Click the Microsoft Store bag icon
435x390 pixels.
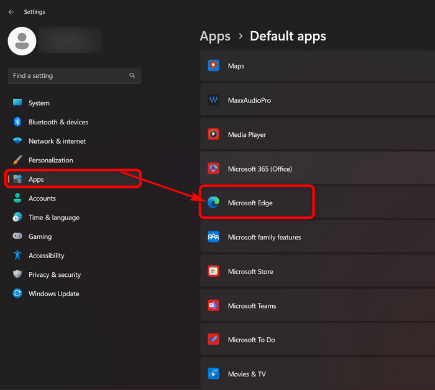[213, 271]
